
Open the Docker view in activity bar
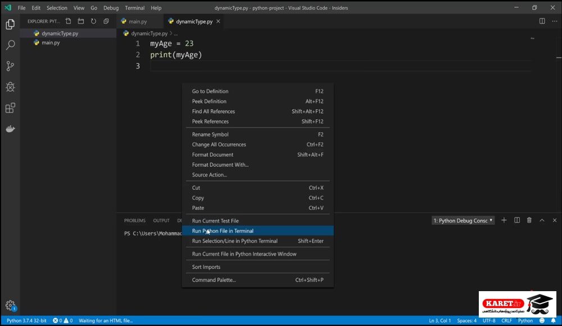[x=10, y=129]
